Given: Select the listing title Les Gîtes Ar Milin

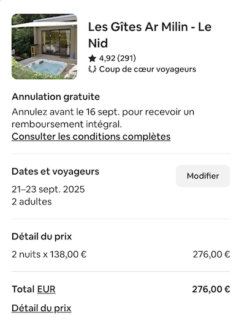Looking at the screenshot, I should (x=150, y=35).
